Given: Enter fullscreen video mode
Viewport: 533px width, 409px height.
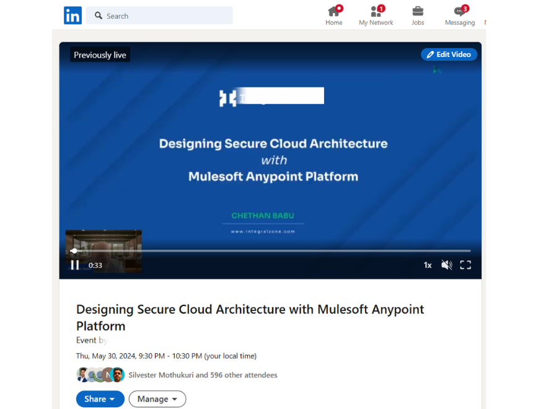Looking at the screenshot, I should [x=465, y=265].
